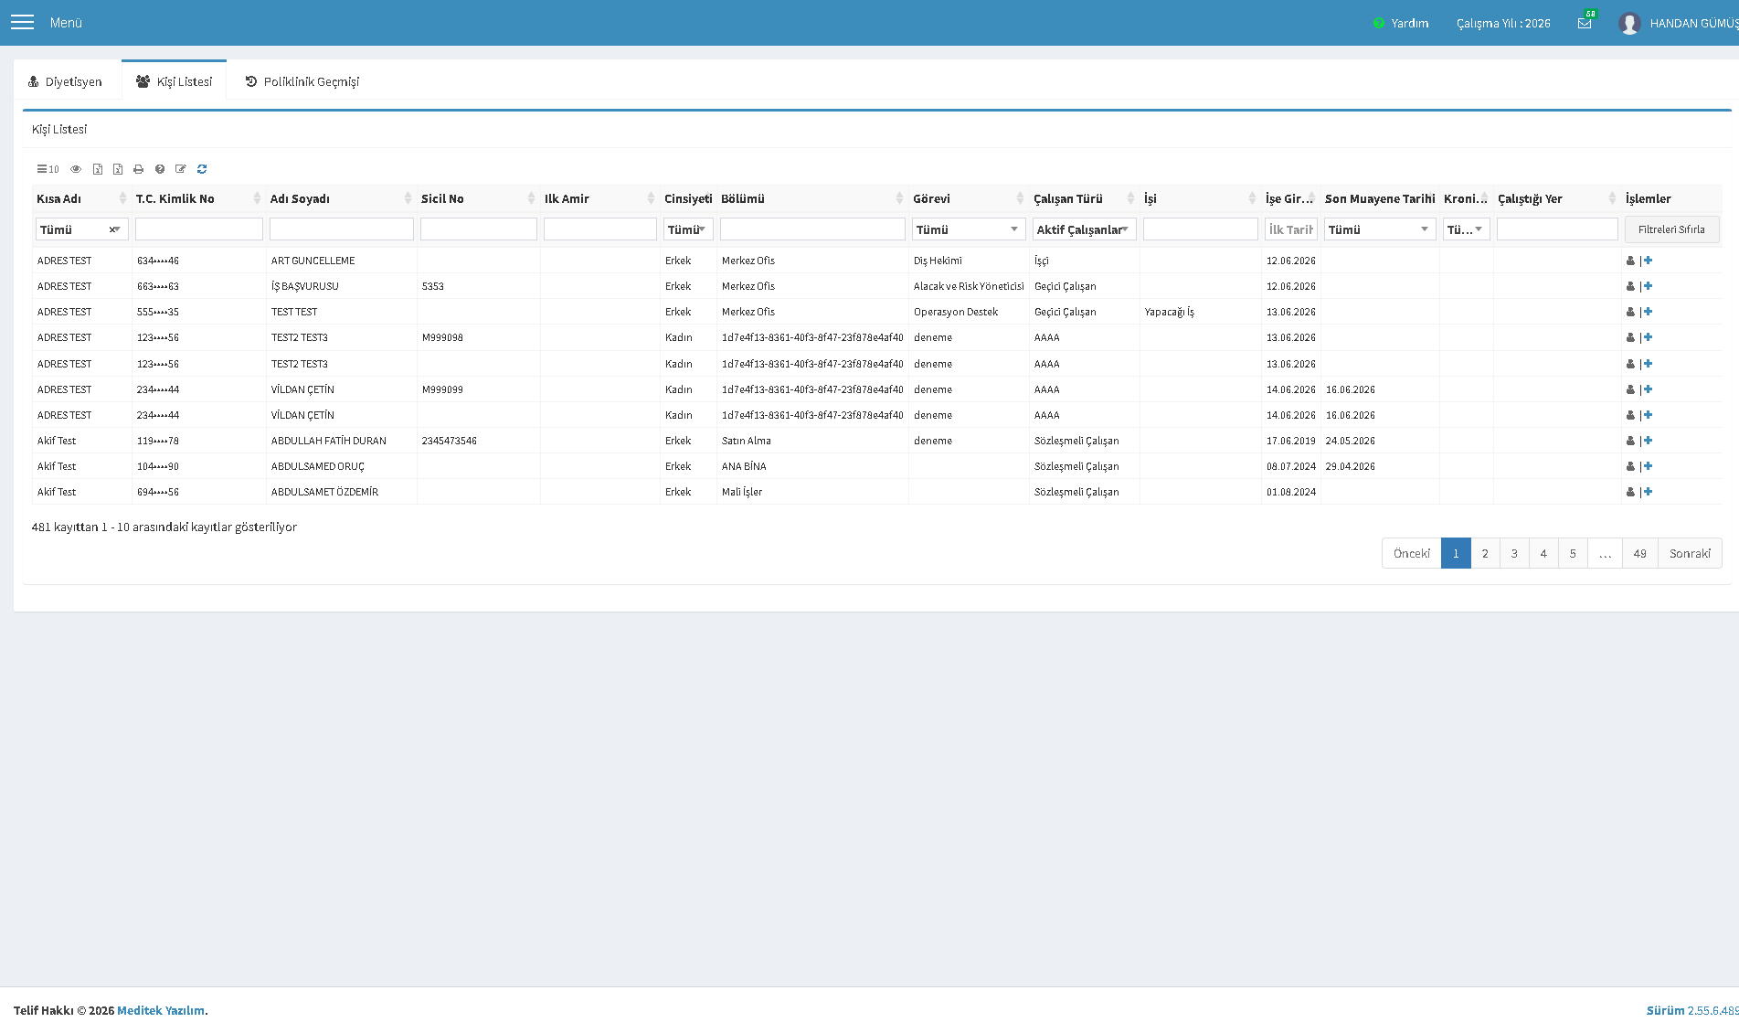Click the Filtreleri Sıfırla button

point(1671,229)
